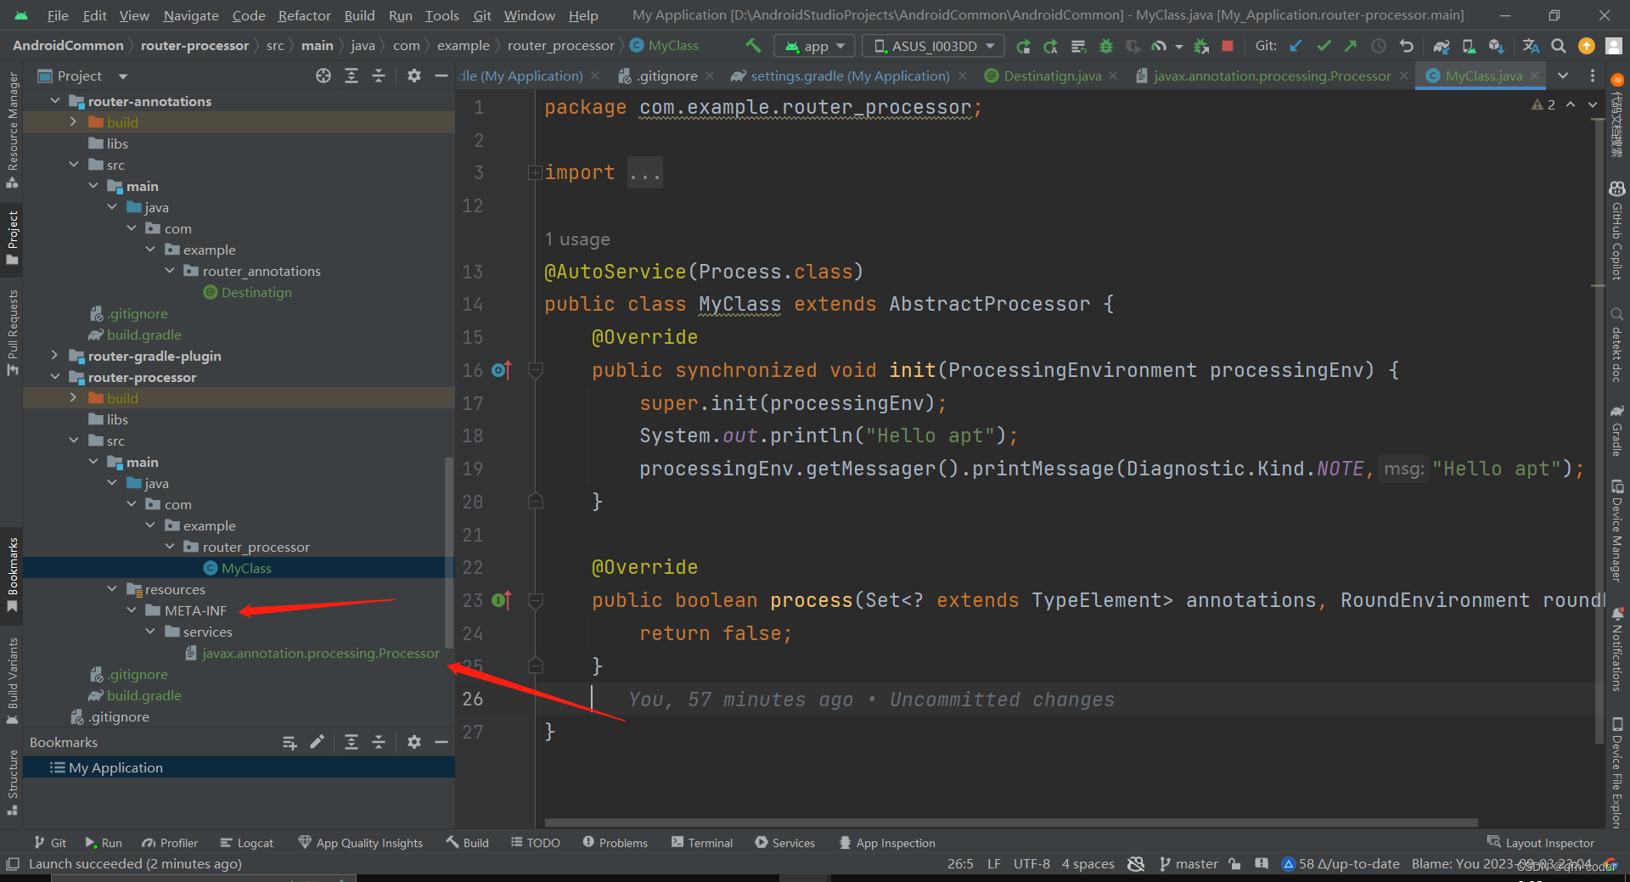This screenshot has width=1630, height=882.
Task: Click the implements gutter icon on line 23
Action: tap(501, 600)
